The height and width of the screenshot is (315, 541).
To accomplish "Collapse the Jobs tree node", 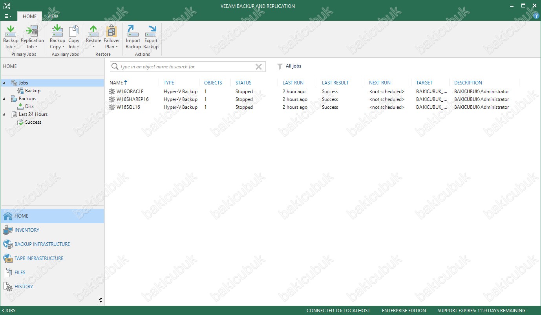I will coord(4,83).
